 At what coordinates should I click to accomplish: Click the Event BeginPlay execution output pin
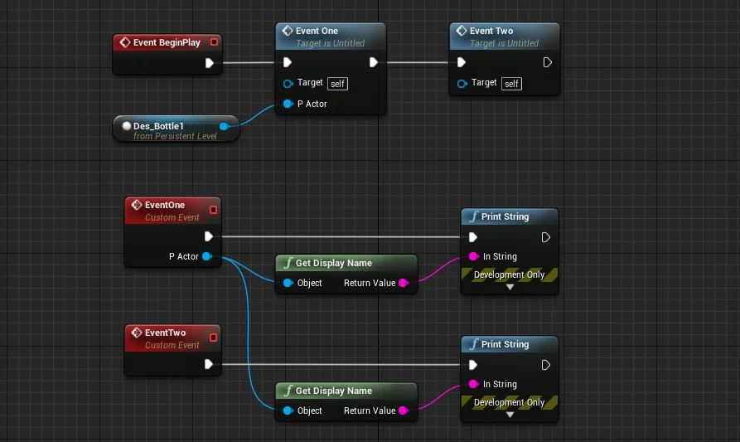pos(210,62)
